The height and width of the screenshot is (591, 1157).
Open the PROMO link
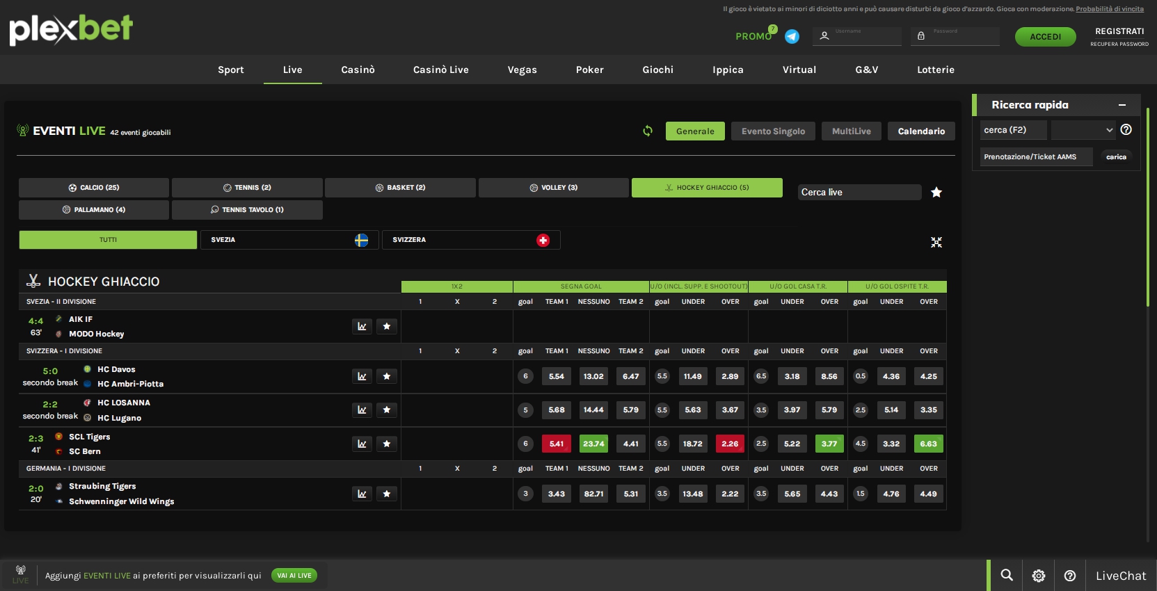(x=753, y=36)
